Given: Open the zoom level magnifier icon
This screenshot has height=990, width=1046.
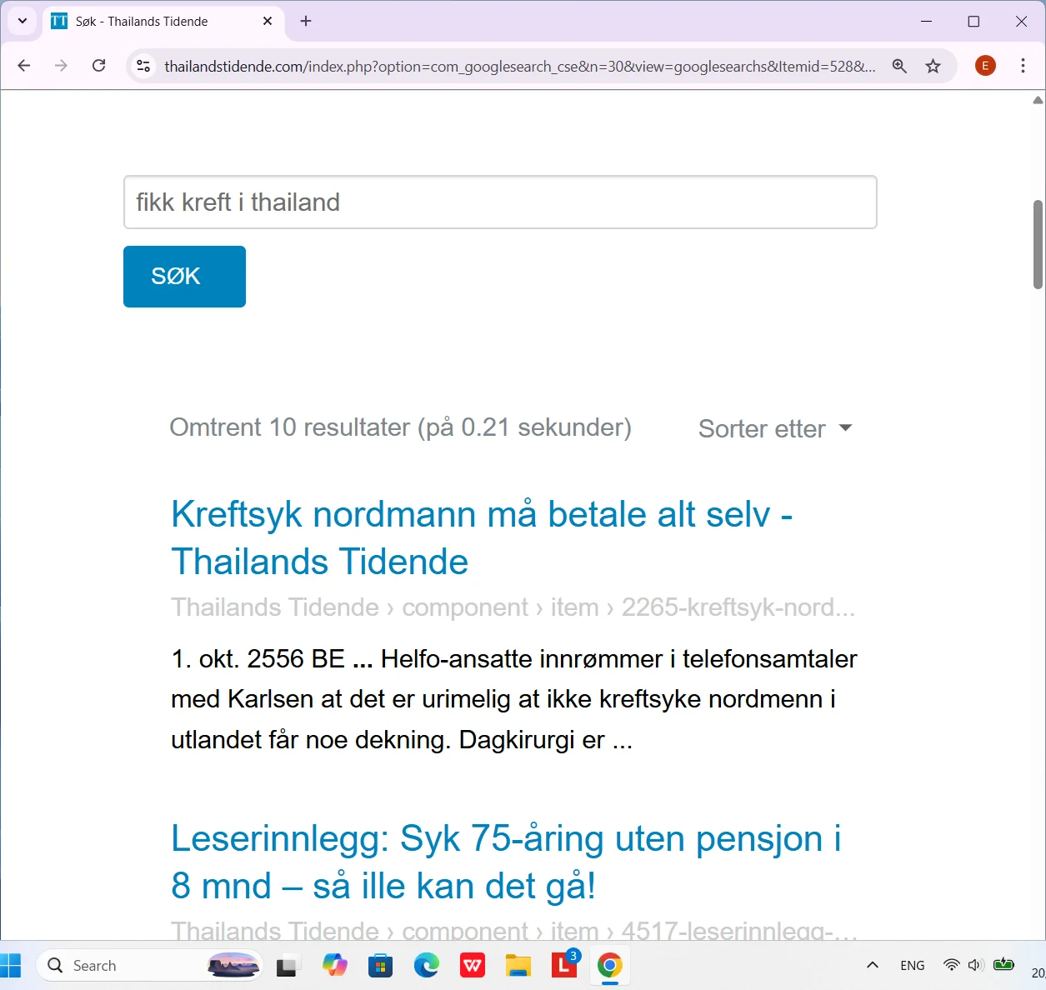Looking at the screenshot, I should pyautogui.click(x=899, y=66).
